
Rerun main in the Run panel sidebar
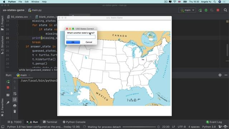click(8, 82)
